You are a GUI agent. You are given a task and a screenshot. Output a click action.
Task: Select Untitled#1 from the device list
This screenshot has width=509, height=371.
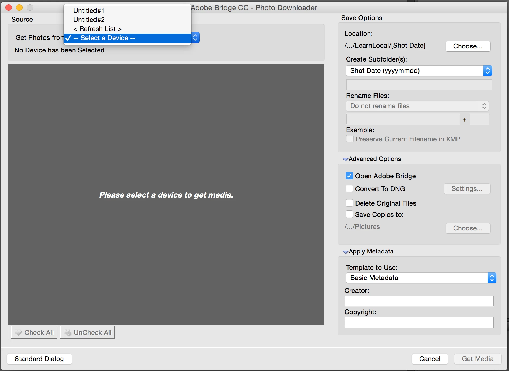tap(128, 10)
